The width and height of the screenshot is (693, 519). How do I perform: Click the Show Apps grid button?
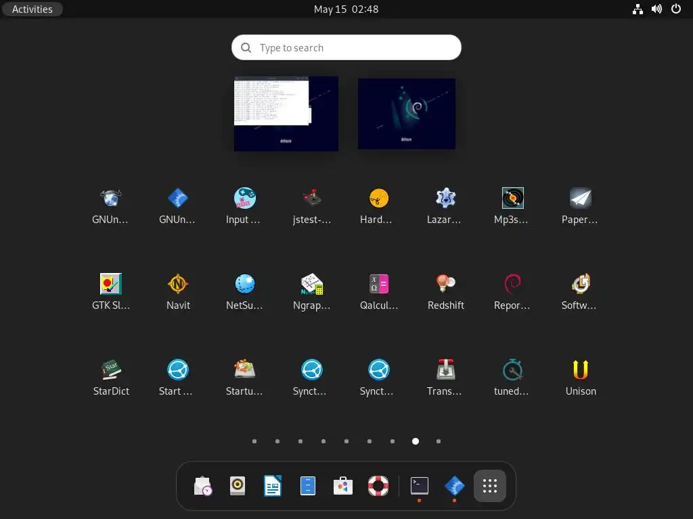tap(490, 486)
